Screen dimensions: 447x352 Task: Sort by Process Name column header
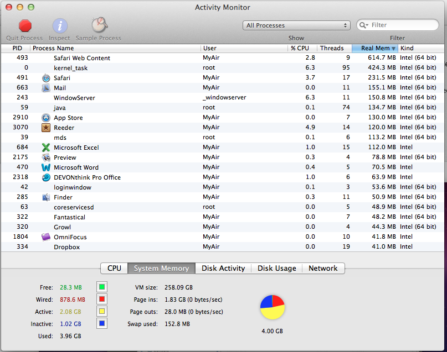(115, 48)
